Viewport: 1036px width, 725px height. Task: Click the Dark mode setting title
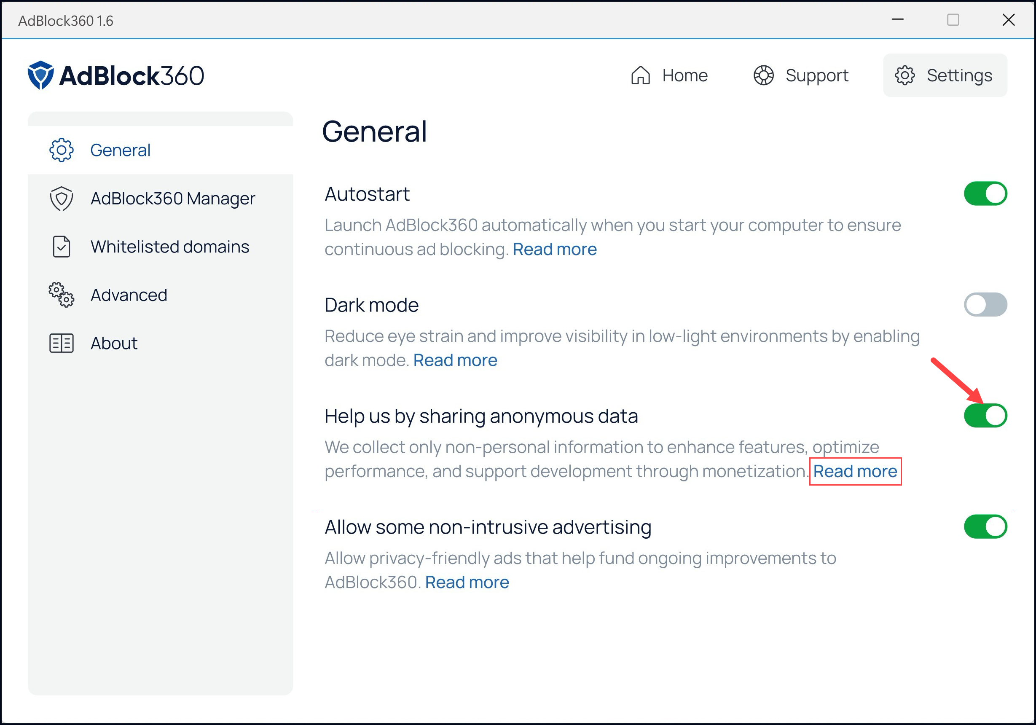pyautogui.click(x=371, y=305)
